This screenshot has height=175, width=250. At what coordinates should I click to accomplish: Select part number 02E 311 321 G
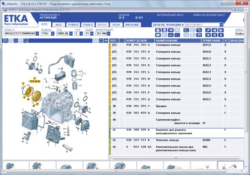tap(138, 45)
